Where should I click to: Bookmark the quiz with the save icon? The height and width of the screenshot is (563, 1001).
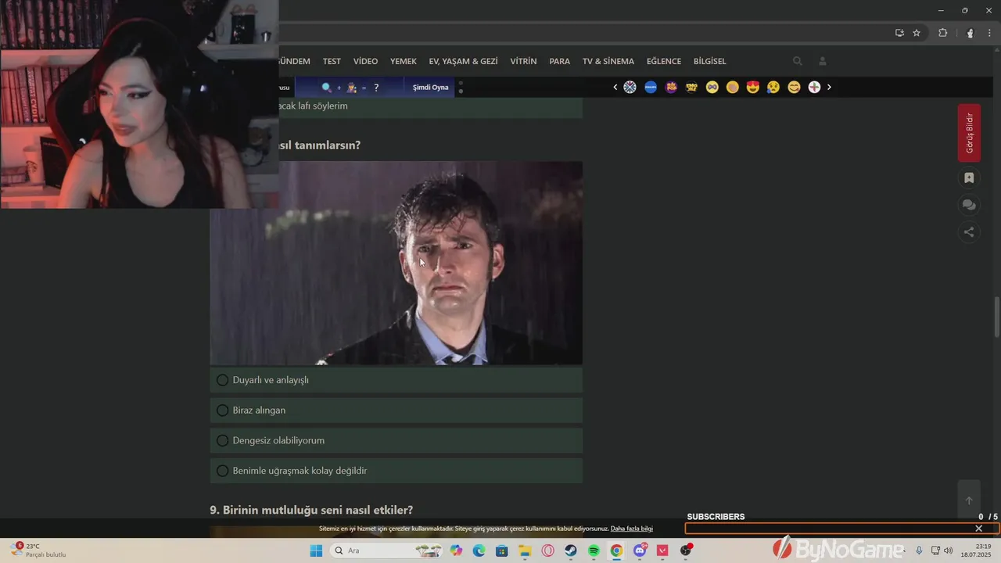click(969, 178)
